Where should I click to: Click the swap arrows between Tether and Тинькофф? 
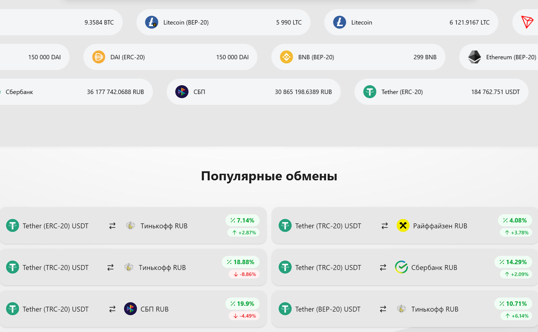[112, 226]
